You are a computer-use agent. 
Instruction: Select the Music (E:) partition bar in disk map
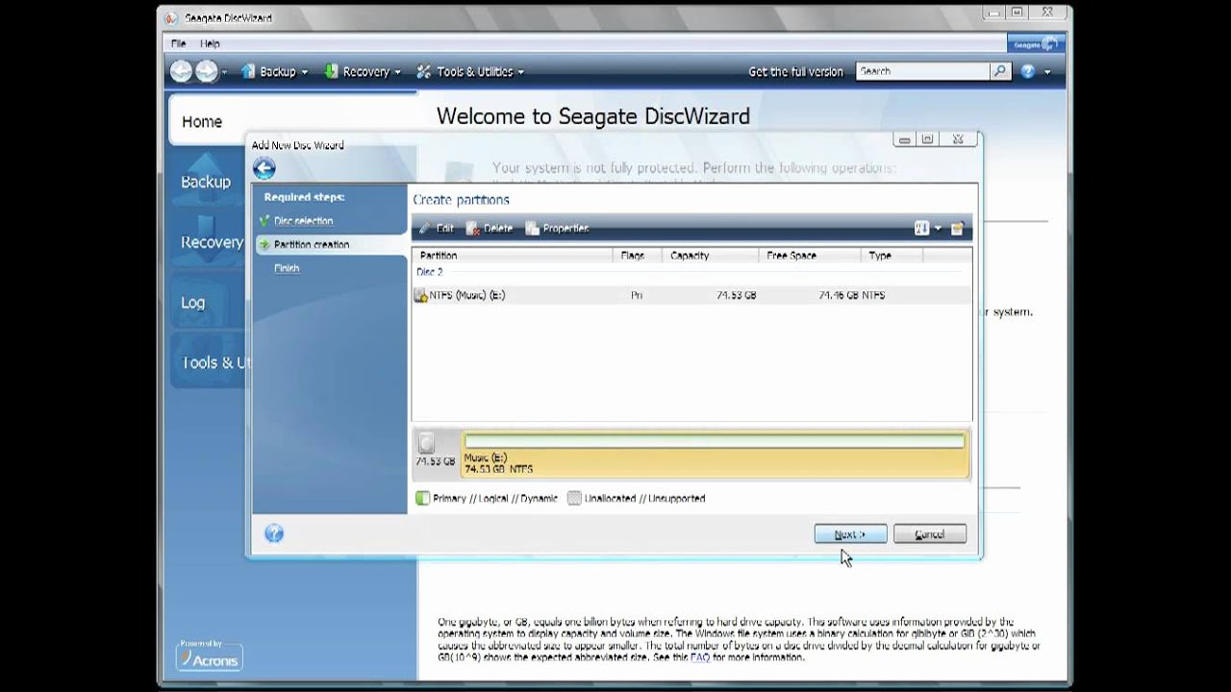[x=715, y=454]
